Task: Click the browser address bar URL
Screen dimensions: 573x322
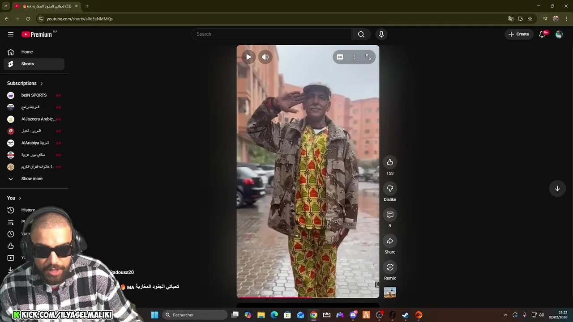Action: click(80, 19)
